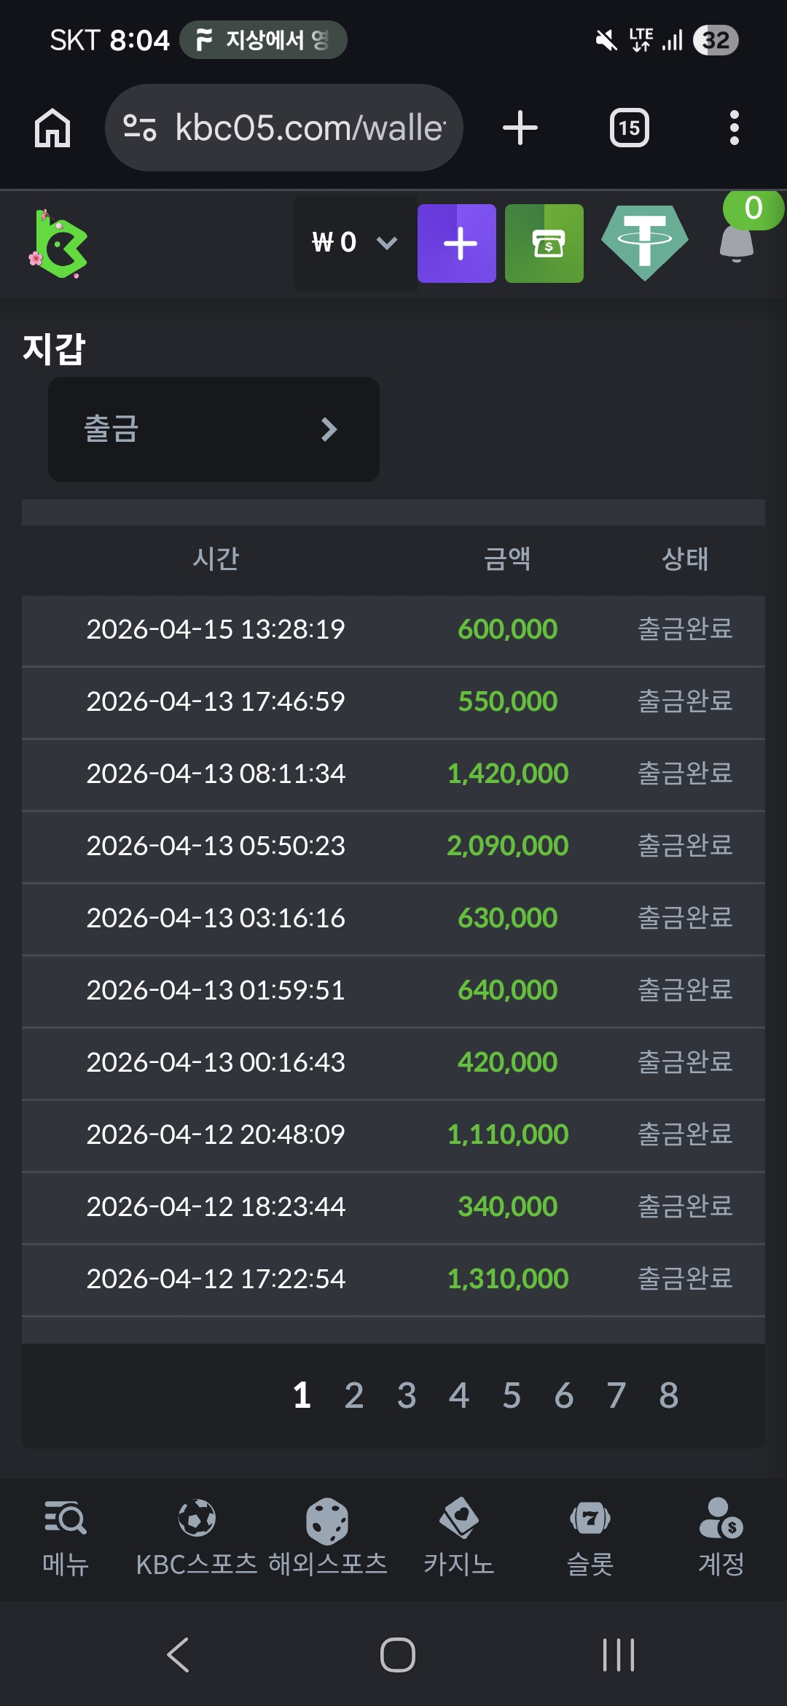Viewport: 787px width, 1706px height.
Task: Open the notifications bell
Action: click(737, 242)
